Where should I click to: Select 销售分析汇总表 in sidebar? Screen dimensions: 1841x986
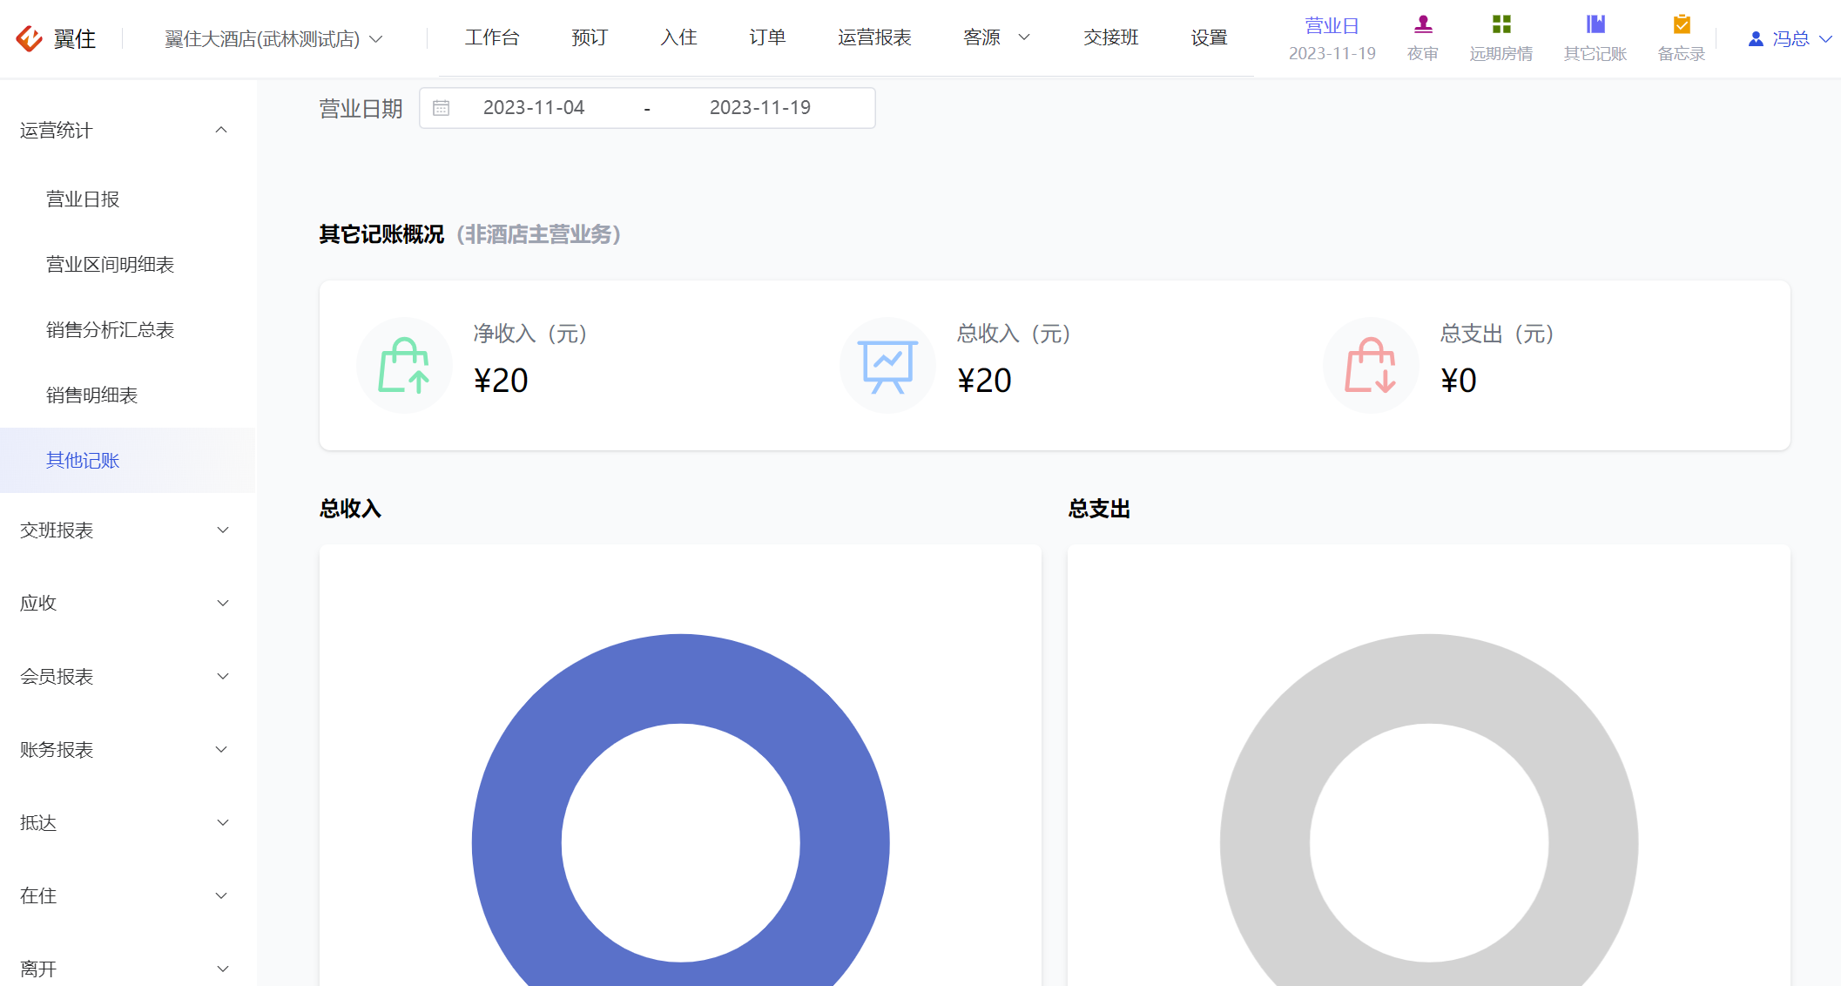(x=111, y=330)
